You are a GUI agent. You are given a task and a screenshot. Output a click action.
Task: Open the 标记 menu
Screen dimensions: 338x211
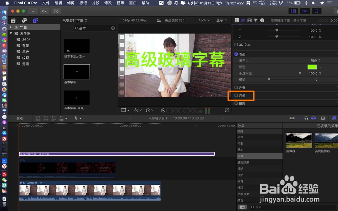[x=83, y=3]
